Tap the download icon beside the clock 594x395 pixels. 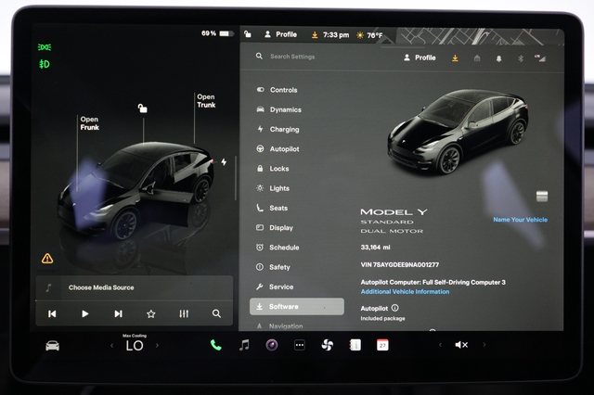(315, 35)
